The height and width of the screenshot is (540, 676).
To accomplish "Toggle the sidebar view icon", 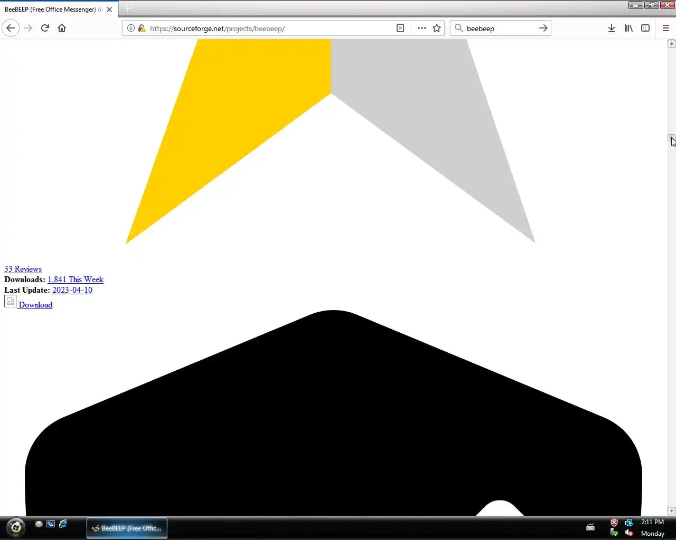I will 645,28.
